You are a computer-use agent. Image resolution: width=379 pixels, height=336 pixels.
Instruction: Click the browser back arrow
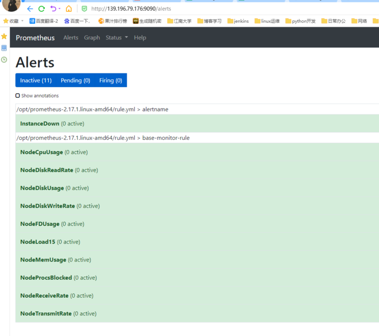(30, 9)
